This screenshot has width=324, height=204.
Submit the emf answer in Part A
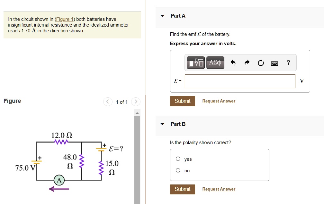pyautogui.click(x=182, y=101)
